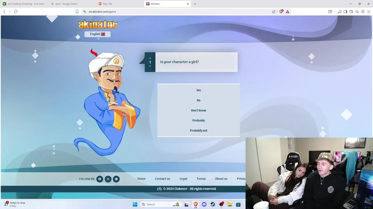Open Discord from taskbar
This screenshot has height=209, width=373.
coord(204,204)
